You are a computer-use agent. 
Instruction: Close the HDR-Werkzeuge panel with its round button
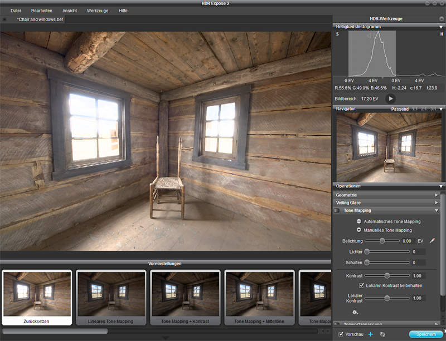(441, 18)
